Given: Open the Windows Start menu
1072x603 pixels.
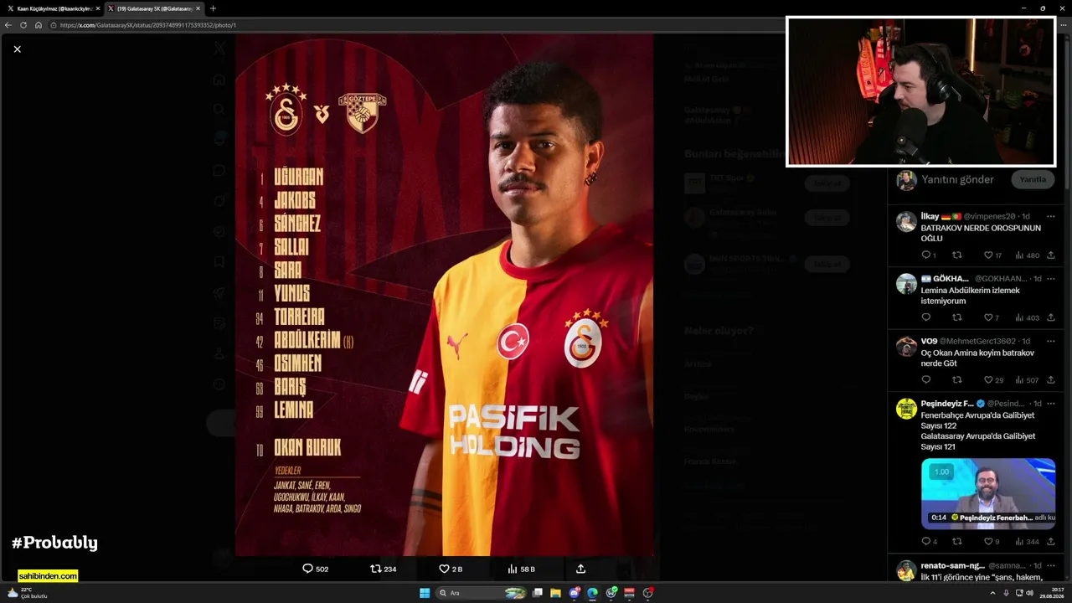Looking at the screenshot, I should (x=425, y=593).
